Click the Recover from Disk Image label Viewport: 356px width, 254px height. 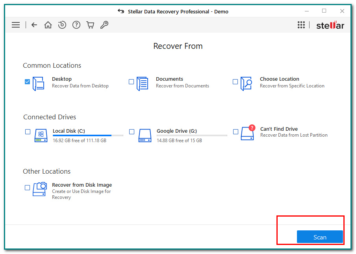coord(82,185)
